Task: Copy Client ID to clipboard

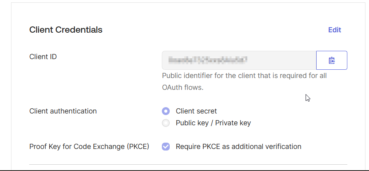Action: 332,60
